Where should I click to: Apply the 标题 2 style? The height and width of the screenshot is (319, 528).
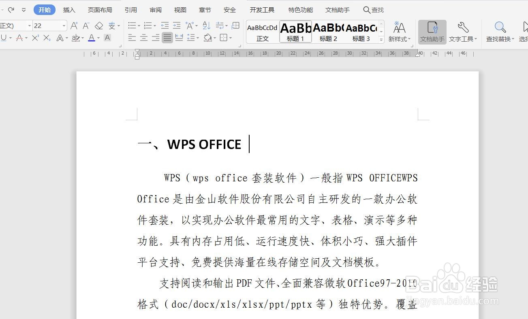point(328,32)
